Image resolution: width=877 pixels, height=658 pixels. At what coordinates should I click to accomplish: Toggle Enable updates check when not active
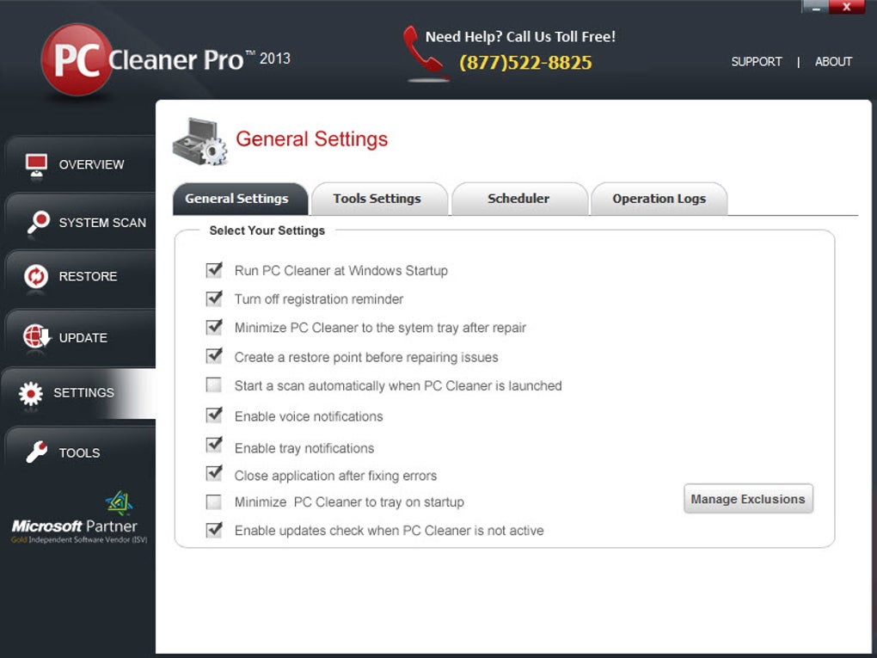214,530
